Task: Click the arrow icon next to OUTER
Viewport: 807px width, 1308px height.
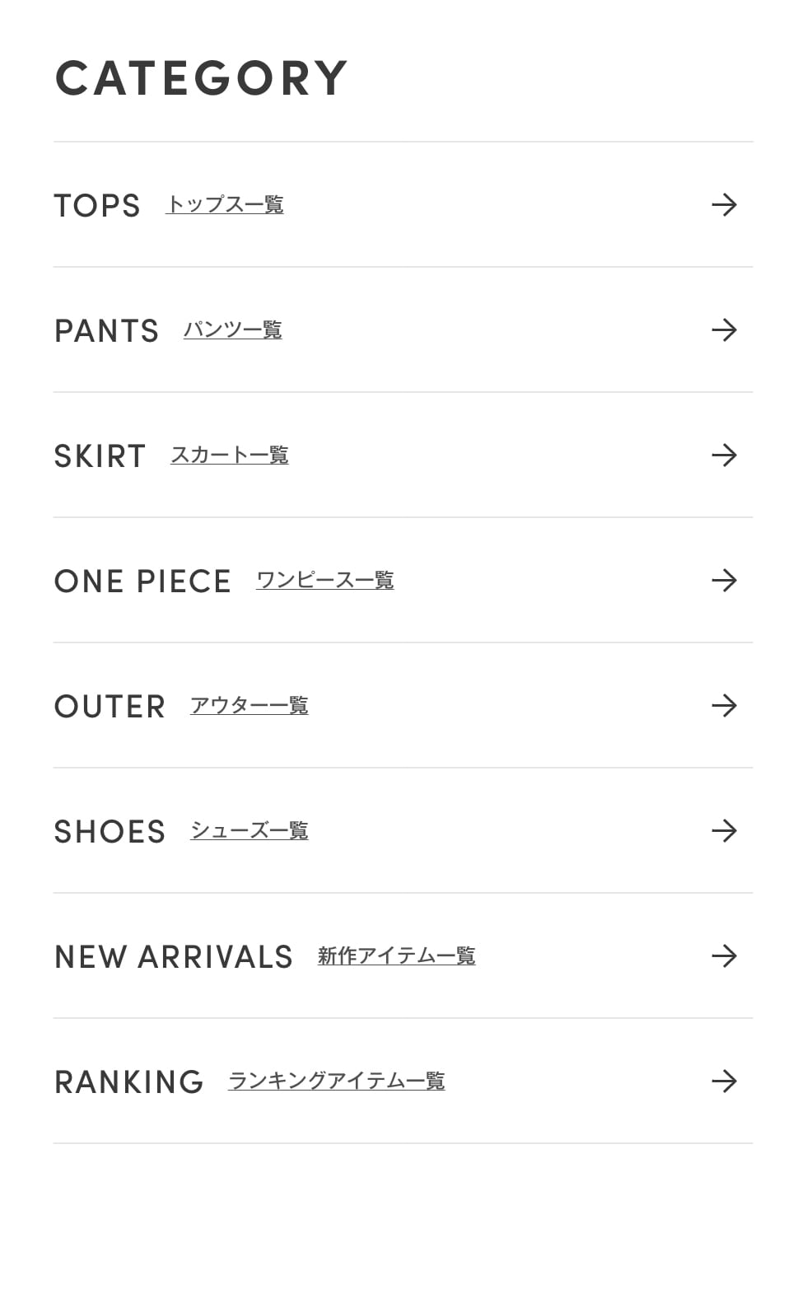Action: (724, 706)
